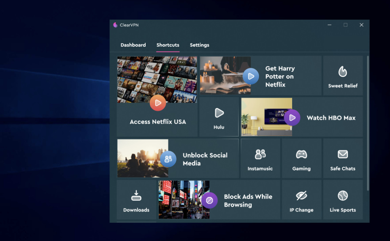Screen dimensions: 390x241
Task: Open the Instamusic people icon
Action: 260,154
